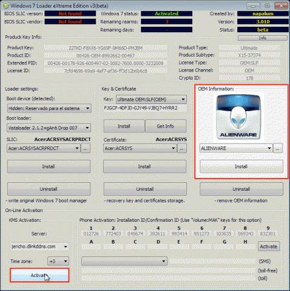Open the SLIC Acer:ACRSYSACRPRDCT dropdown
The width and height of the screenshot is (290, 291).
(44, 148)
